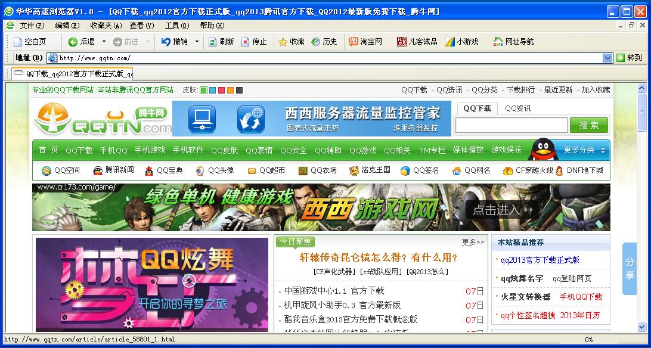Click 更多>> in the 今日聚焦 panel
The height and width of the screenshot is (348, 651).
pyautogui.click(x=473, y=243)
